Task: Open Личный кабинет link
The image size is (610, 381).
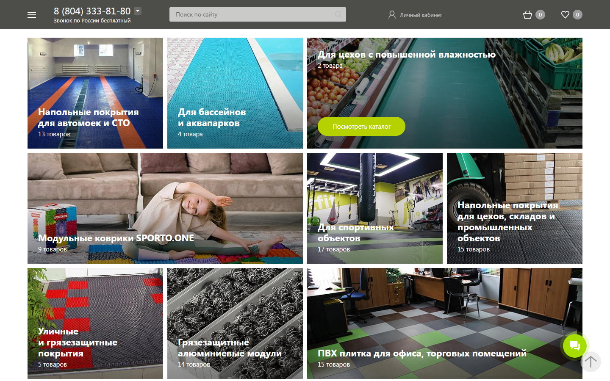Action: (x=421, y=15)
